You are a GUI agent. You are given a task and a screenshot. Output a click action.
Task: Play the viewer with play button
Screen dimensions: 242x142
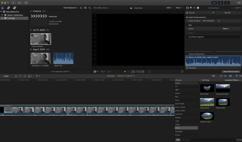125,72
